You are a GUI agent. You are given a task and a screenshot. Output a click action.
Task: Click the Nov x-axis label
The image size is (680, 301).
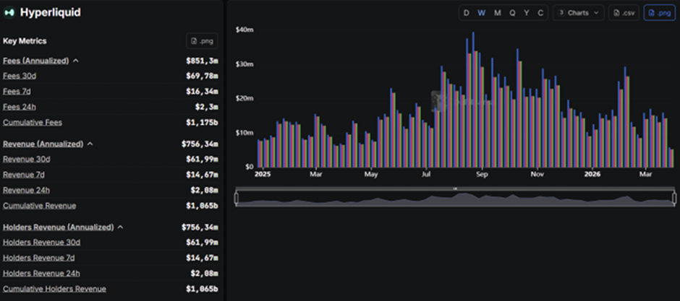[537, 174]
